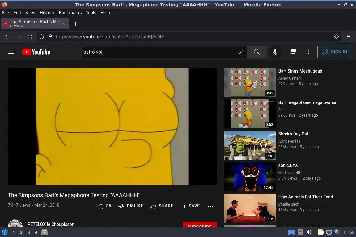Open the volume speaker tray icon
The width and height of the screenshot is (356, 237).
pos(309,232)
